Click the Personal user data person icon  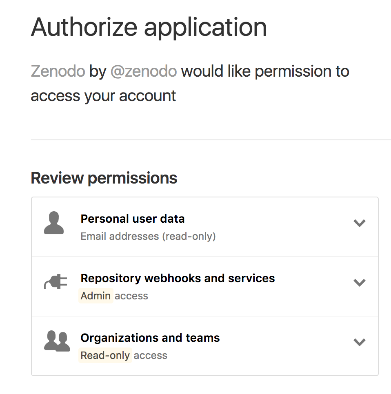point(54,223)
